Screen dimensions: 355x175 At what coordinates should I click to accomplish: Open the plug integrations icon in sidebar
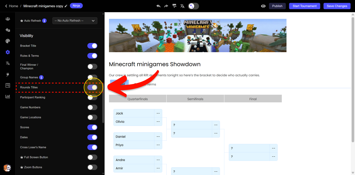[x=8, y=74]
